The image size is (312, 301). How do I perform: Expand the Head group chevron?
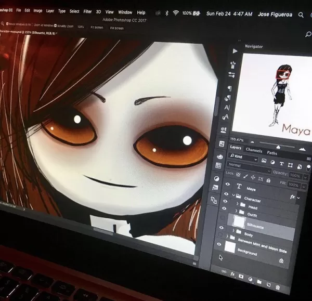[238, 203]
